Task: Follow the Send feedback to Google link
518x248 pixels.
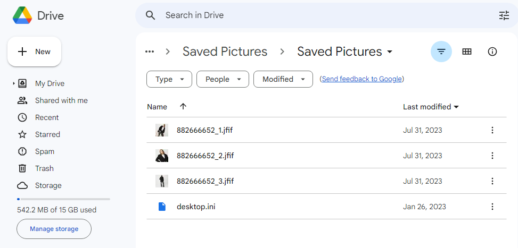Action: coord(361,79)
